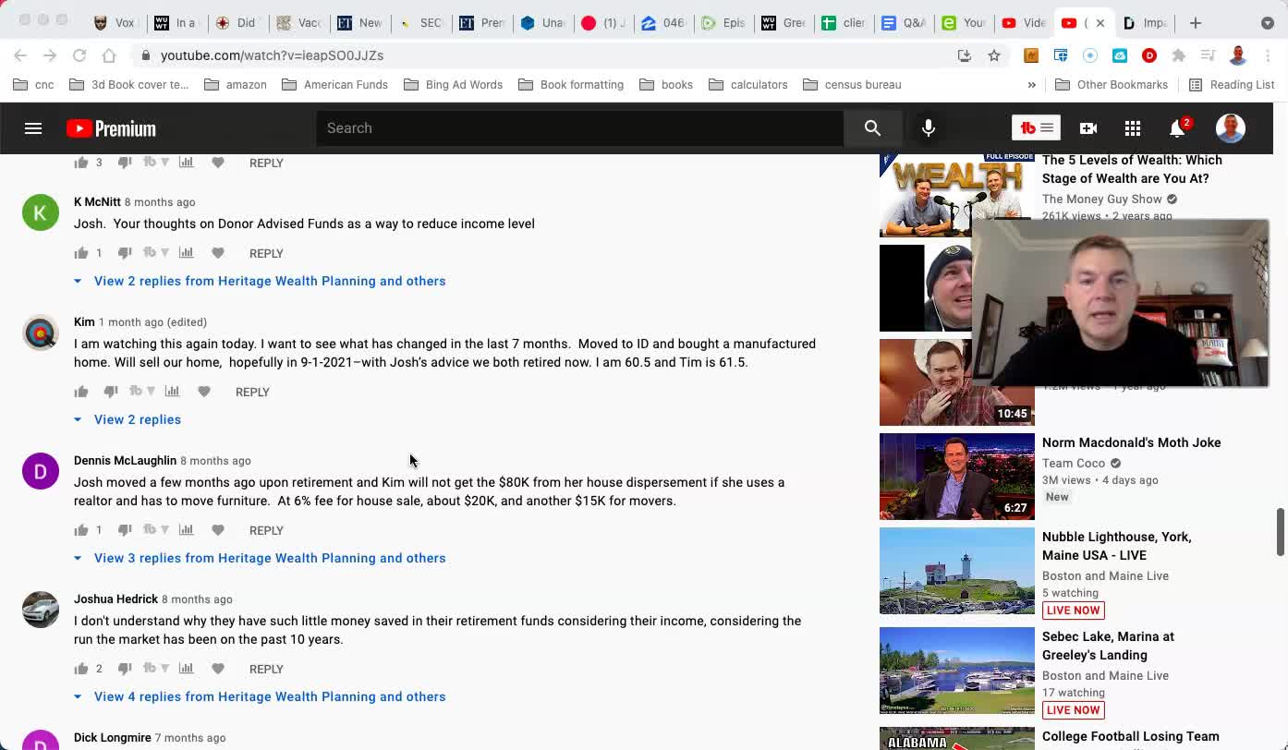The image size is (1288, 750).
Task: Open the Create video camera icon
Action: [1088, 128]
